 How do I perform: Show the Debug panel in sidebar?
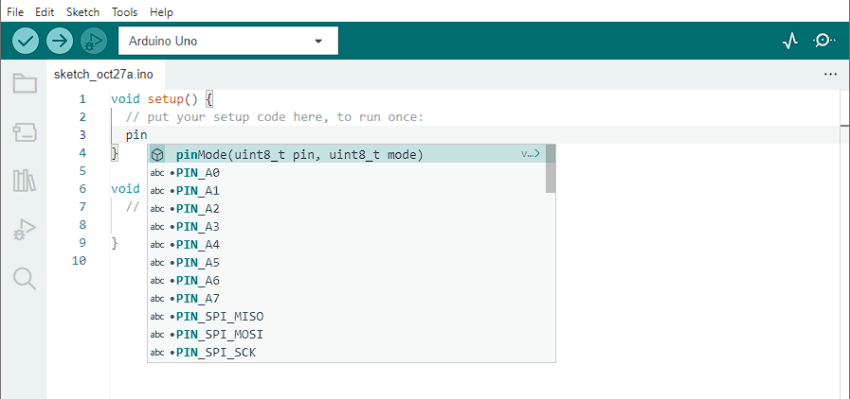(25, 230)
